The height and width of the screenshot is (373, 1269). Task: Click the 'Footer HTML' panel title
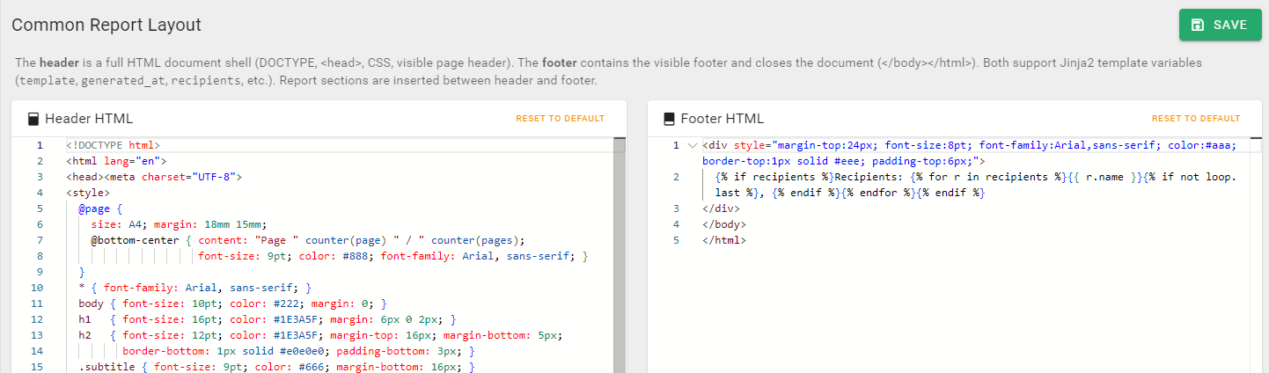click(723, 119)
